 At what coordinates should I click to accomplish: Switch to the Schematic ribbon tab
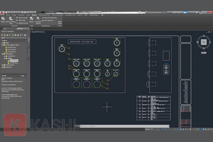tap(21, 15)
